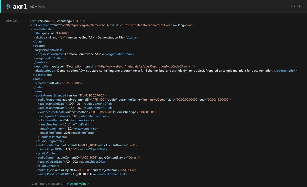Click Formosa Soundworks Studio organisation name

click(x=84, y=54)
